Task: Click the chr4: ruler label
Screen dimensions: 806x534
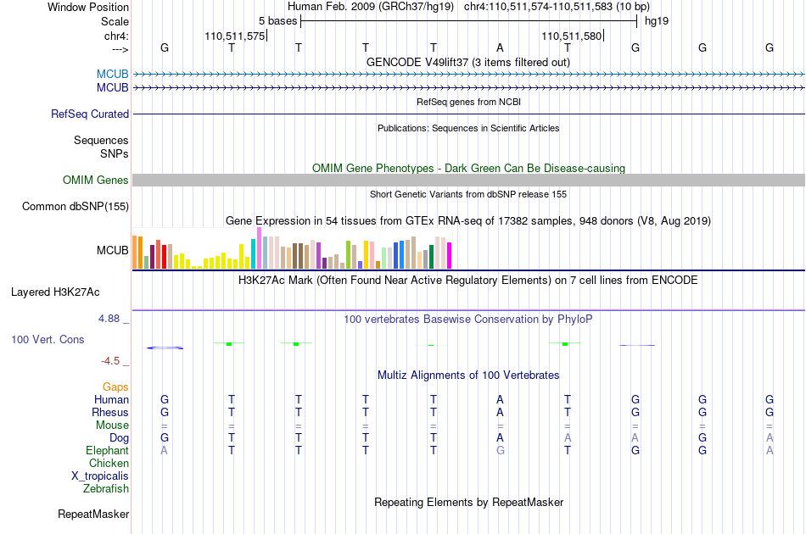Action: point(117,36)
